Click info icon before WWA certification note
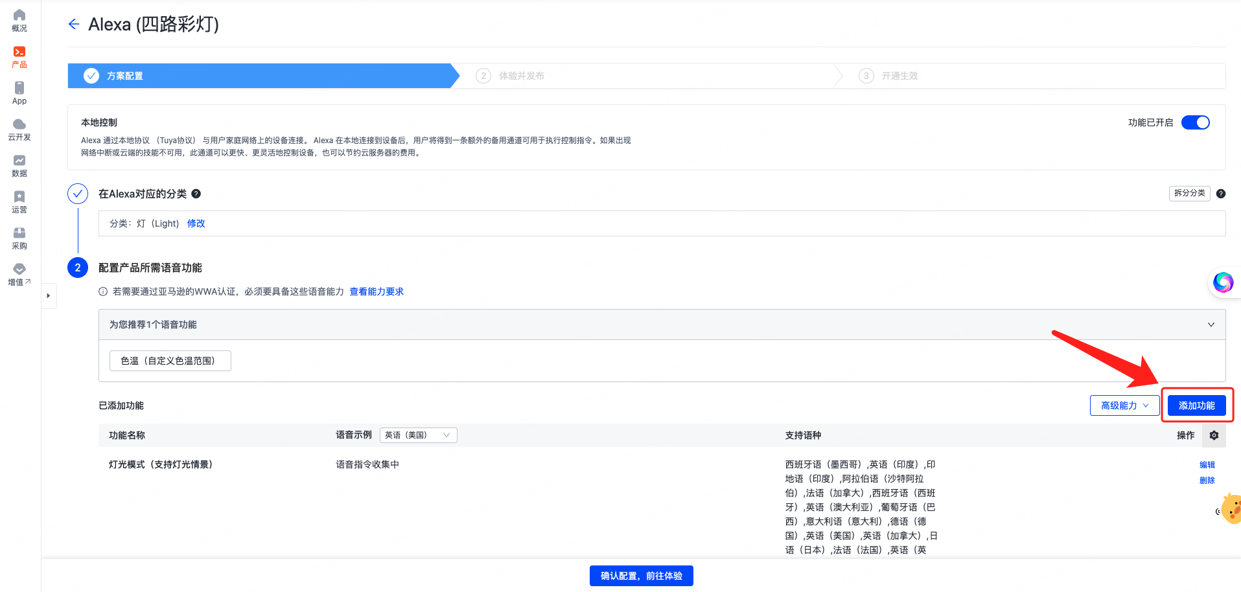This screenshot has height=592, width=1241. 103,291
